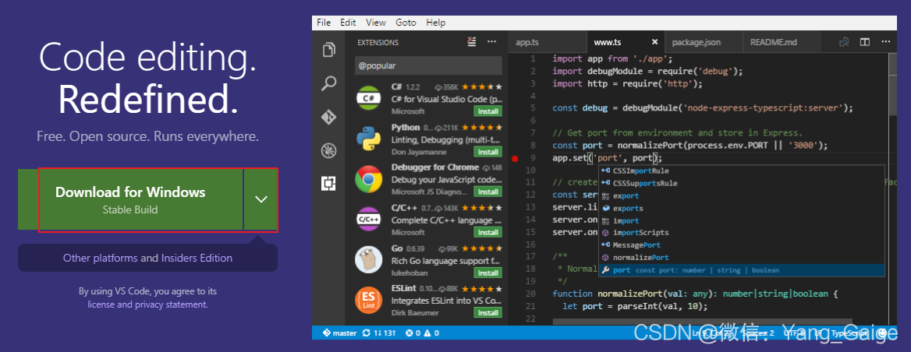This screenshot has height=352, width=911.
Task: Switch to the README.md tab
Action: pos(782,42)
